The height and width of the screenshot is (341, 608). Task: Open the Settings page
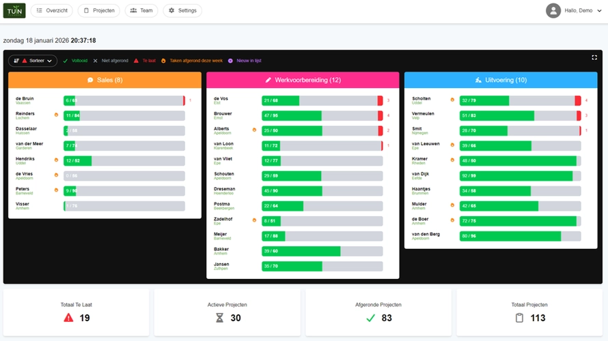coord(182,11)
